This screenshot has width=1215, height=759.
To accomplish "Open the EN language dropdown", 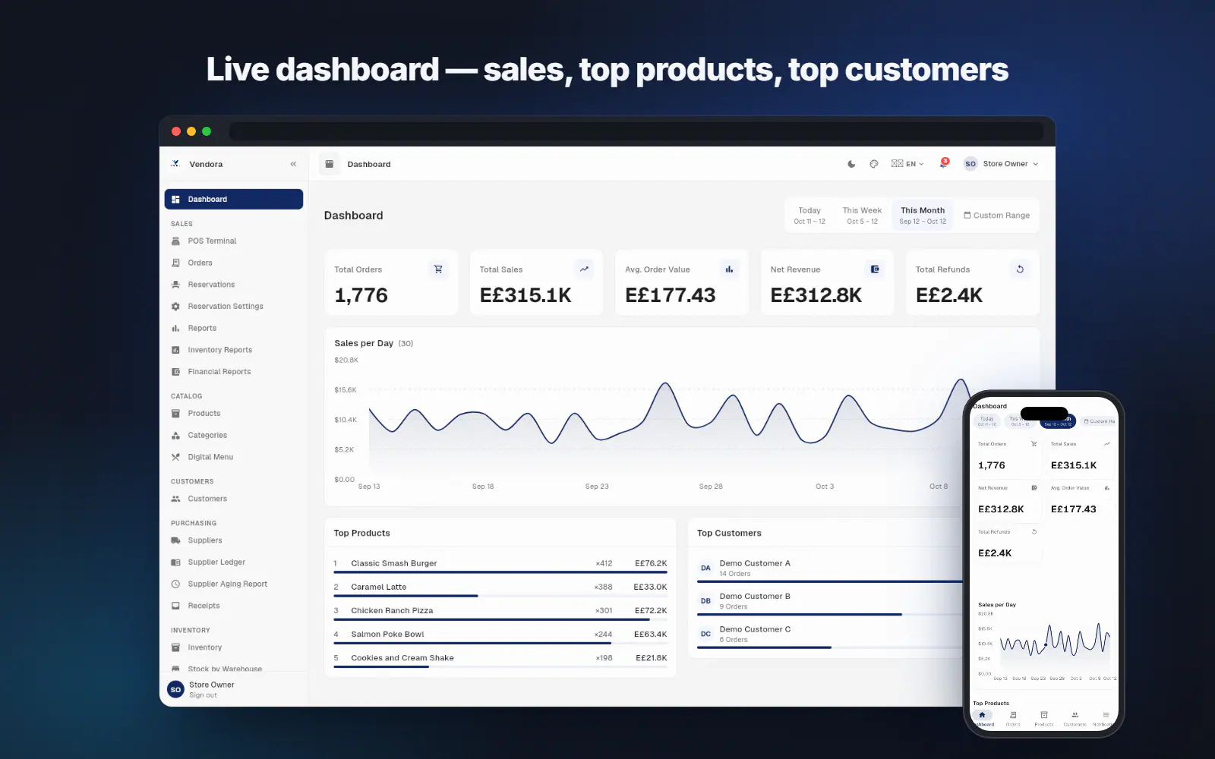I will [x=907, y=164].
